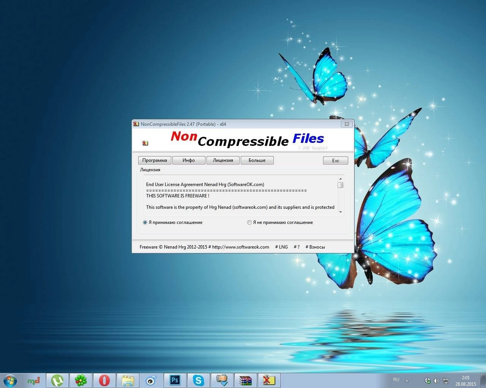
Task: Click the # Взносы donate link
Action: [315, 247]
